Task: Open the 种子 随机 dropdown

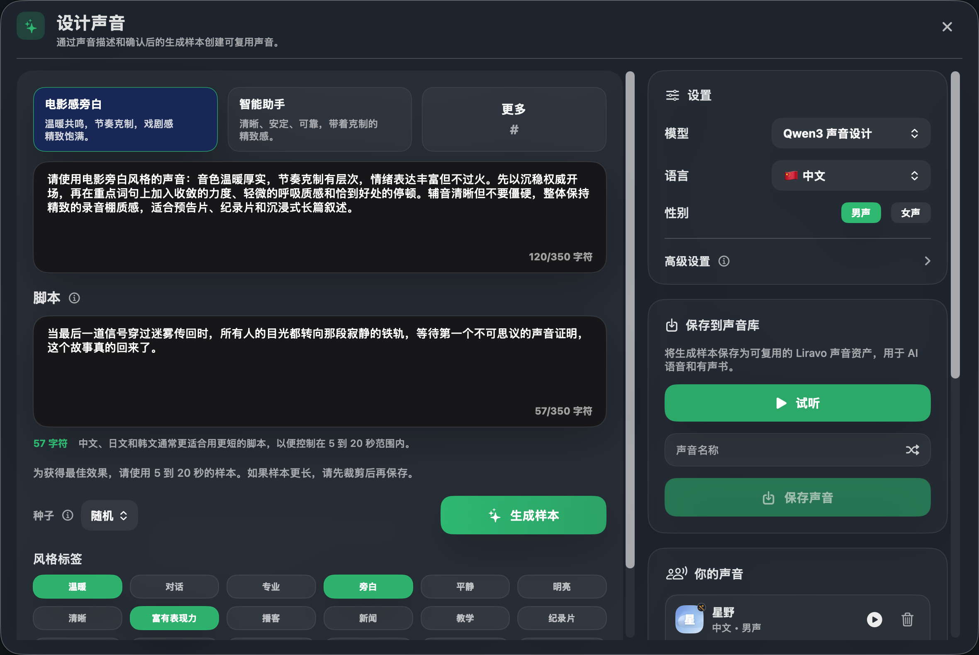Action: click(109, 515)
